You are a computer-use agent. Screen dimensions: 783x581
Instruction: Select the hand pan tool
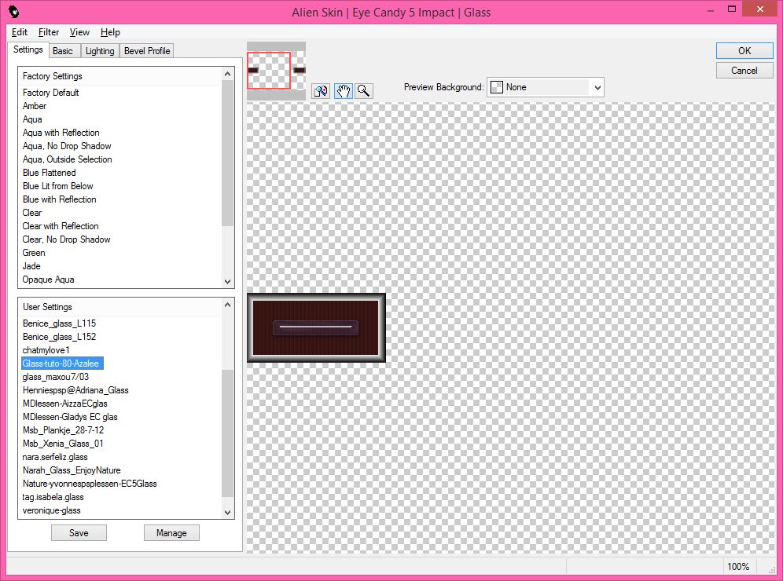[x=343, y=91]
